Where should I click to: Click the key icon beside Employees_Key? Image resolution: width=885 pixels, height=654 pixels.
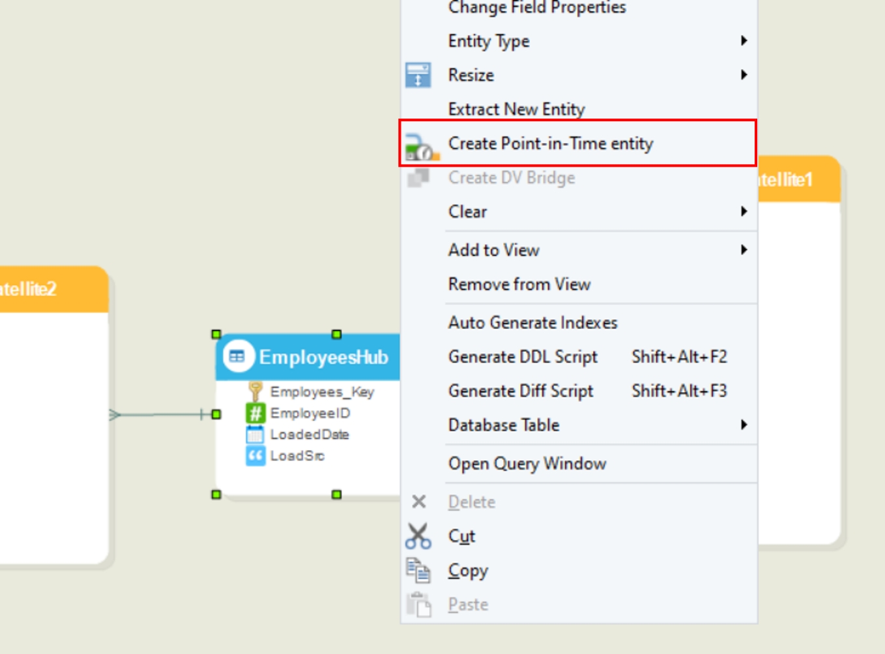[x=255, y=391]
